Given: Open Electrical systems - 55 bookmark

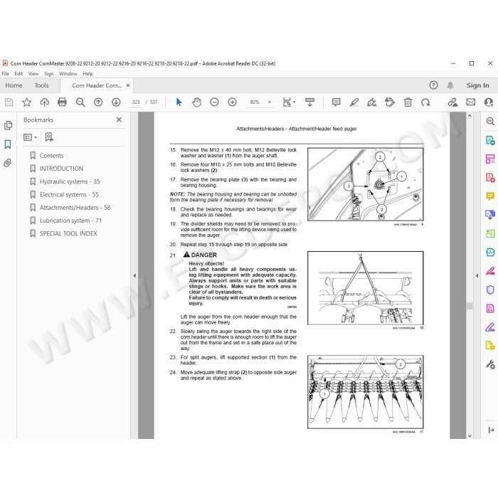Looking at the screenshot, I should click(69, 195).
